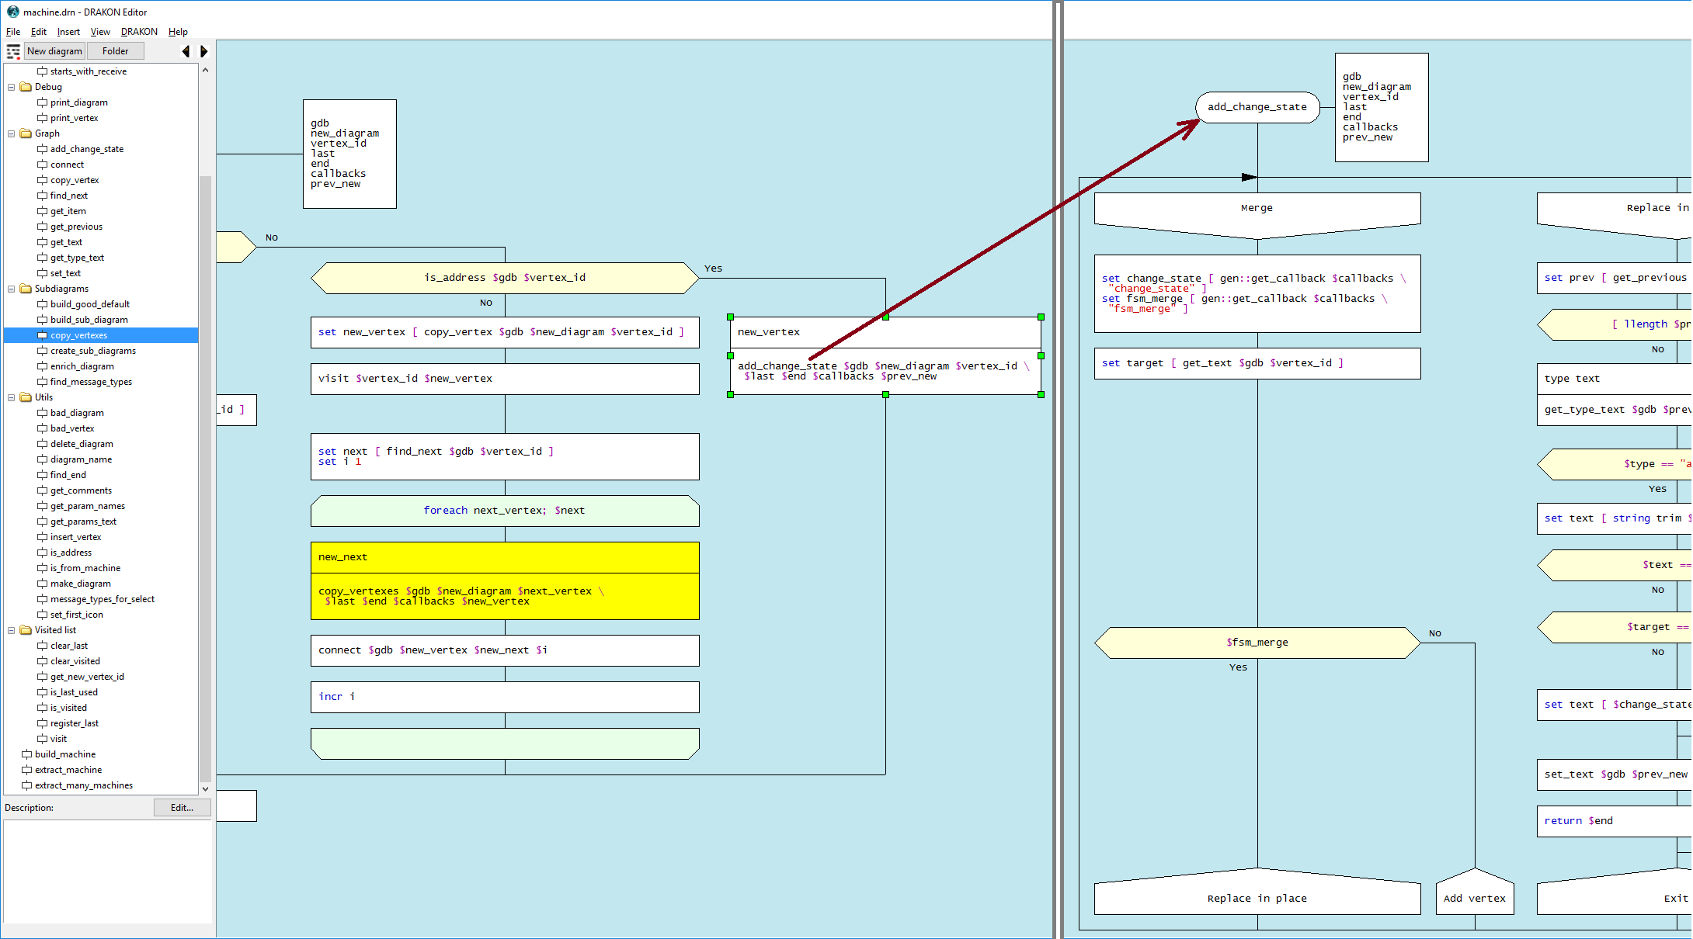Click the diagram list view icon
Screen dimensions: 1693x939
(x=13, y=51)
